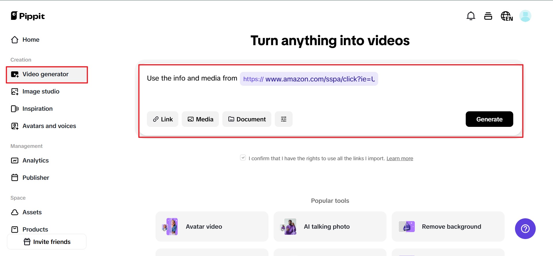Select Avatars and voices
The image size is (553, 256).
[49, 126]
